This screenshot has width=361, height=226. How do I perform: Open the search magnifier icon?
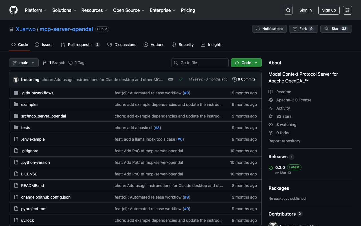pos(288,10)
